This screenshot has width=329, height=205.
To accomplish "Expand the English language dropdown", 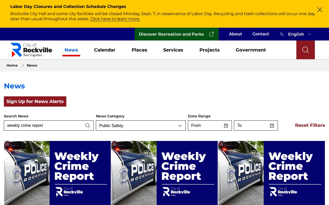I will tap(296, 34).
